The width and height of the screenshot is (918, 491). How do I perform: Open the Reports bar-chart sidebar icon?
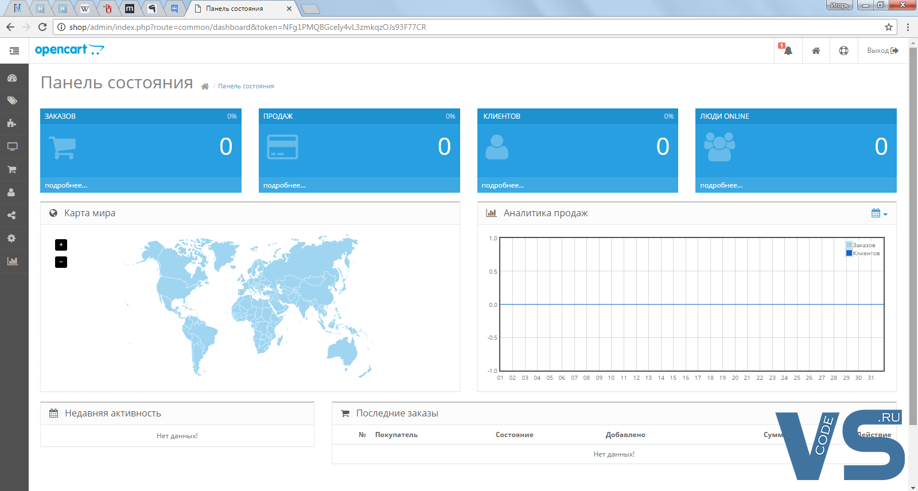(x=12, y=261)
